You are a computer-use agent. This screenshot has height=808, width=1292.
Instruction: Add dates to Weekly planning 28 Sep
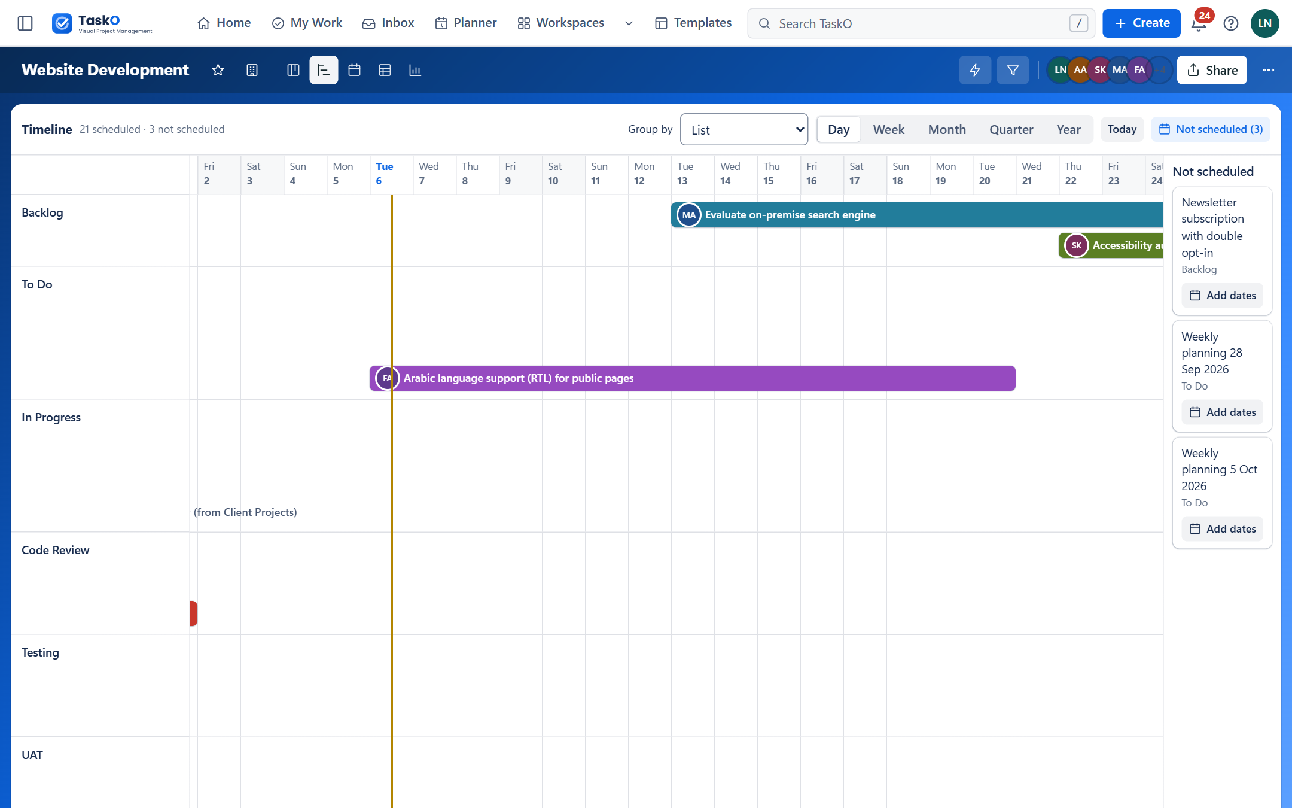[1222, 412]
